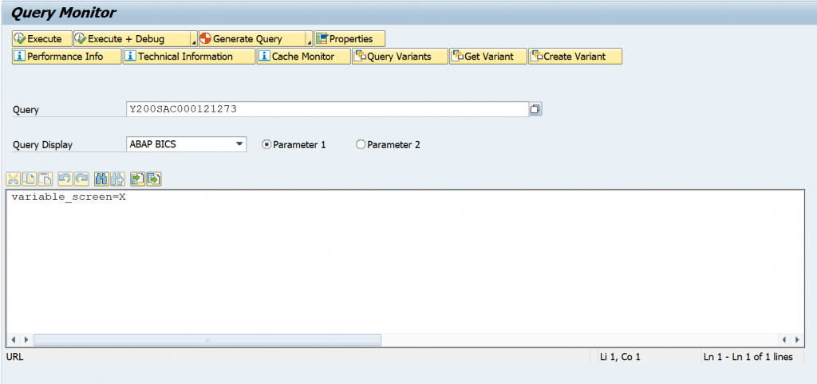
Task: Expand Generate Query options arrow
Action: 309,39
